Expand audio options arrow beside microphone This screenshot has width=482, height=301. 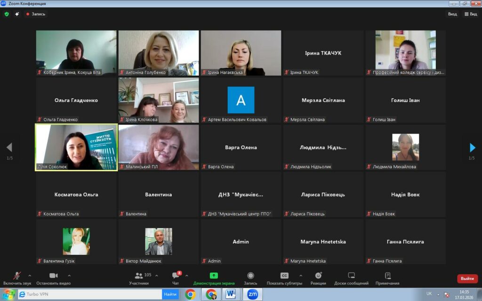[30, 276]
